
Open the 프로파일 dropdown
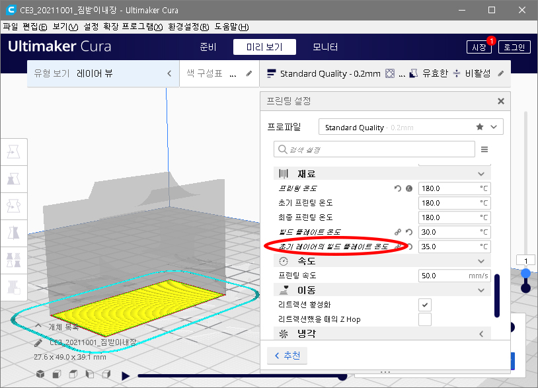410,127
